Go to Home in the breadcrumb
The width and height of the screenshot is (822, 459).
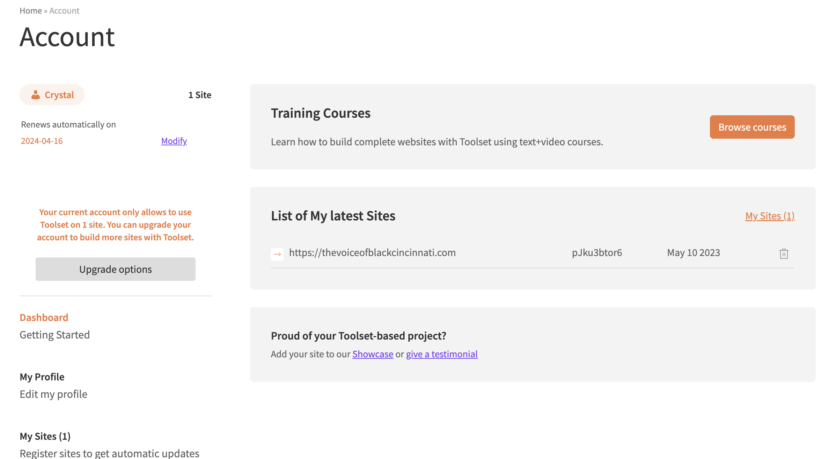[31, 11]
